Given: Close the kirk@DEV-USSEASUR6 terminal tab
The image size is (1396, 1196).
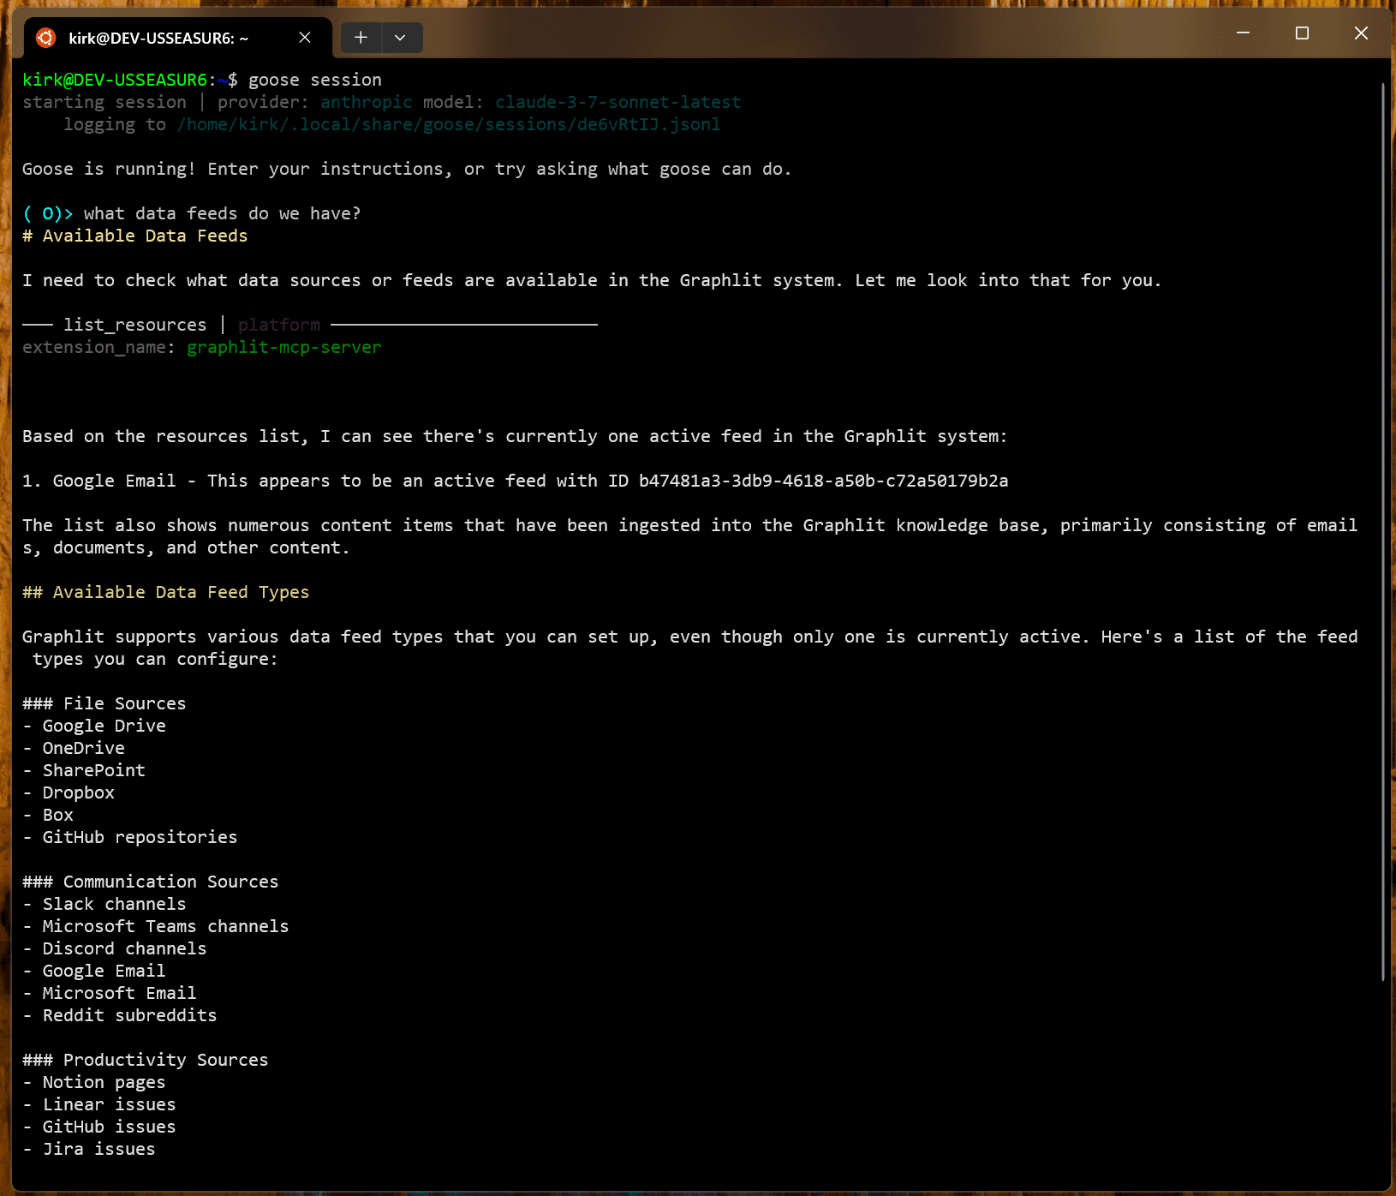Looking at the screenshot, I should click(x=305, y=38).
